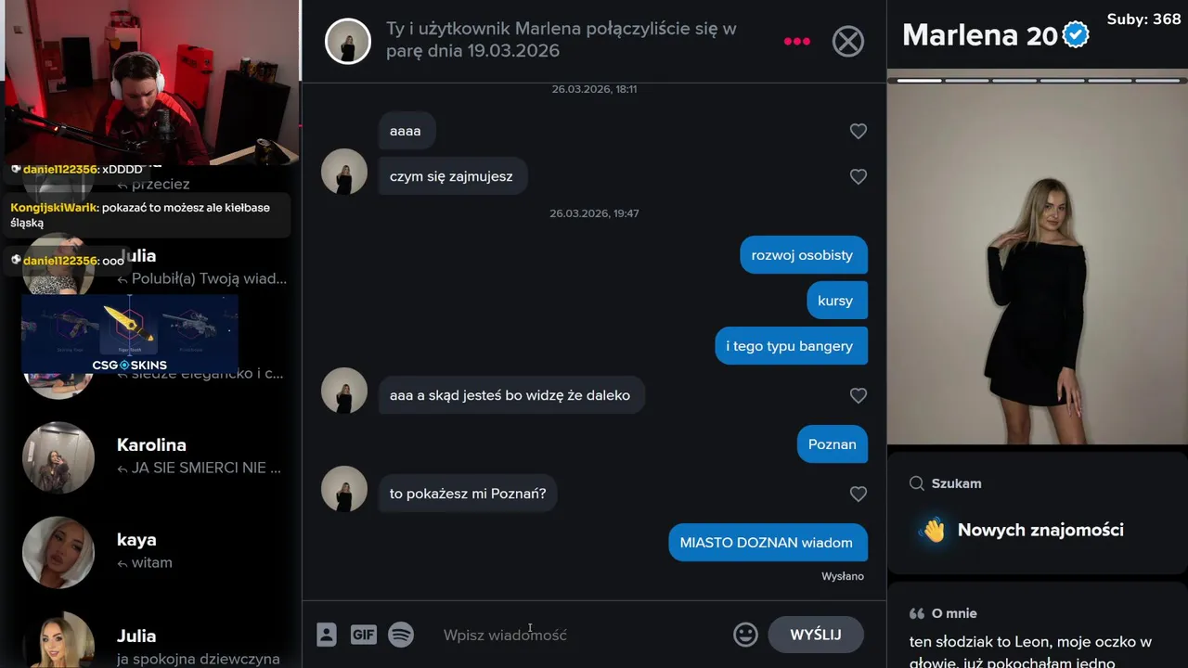Close the chat with Marlena
Viewport: 1188px width, 668px height.
coord(847,42)
